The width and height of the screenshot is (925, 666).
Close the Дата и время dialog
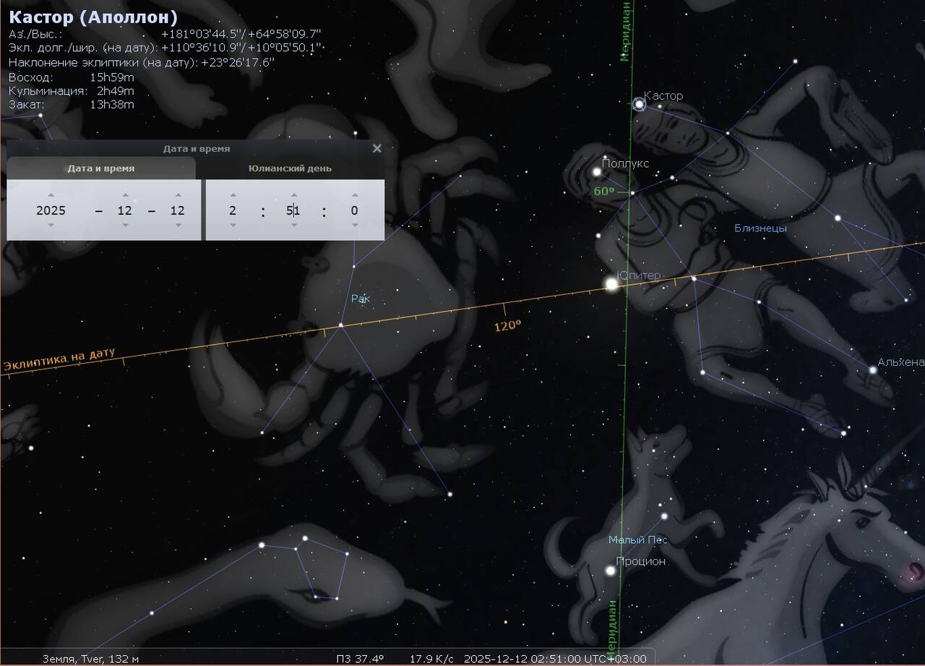coord(377,148)
